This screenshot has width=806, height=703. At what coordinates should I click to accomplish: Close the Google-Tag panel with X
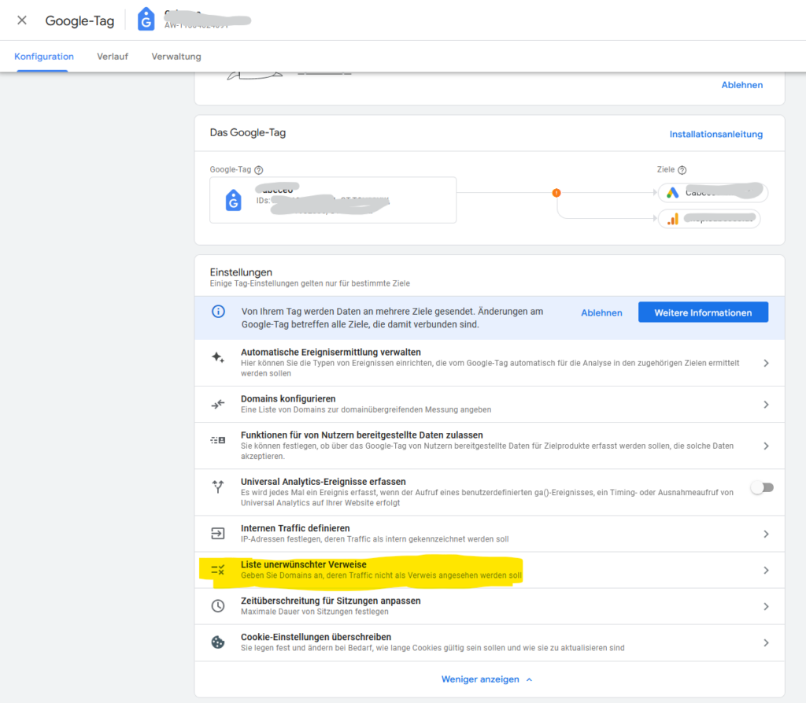click(x=21, y=20)
